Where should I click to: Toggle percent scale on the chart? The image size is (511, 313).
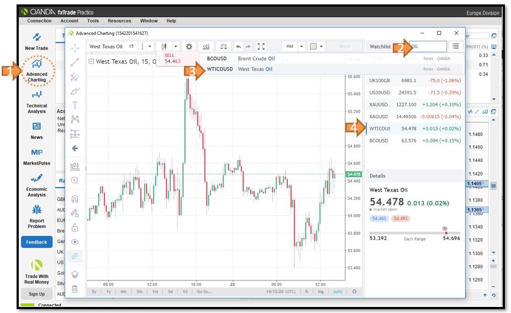coord(306,291)
